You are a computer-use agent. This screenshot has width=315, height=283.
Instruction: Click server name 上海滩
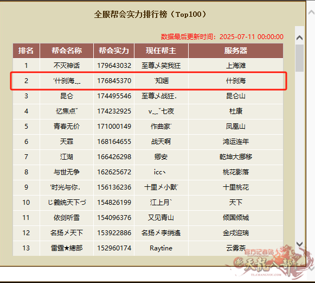click(x=236, y=66)
